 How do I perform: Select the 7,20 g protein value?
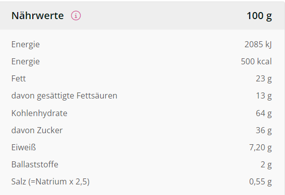pyautogui.click(x=260, y=148)
